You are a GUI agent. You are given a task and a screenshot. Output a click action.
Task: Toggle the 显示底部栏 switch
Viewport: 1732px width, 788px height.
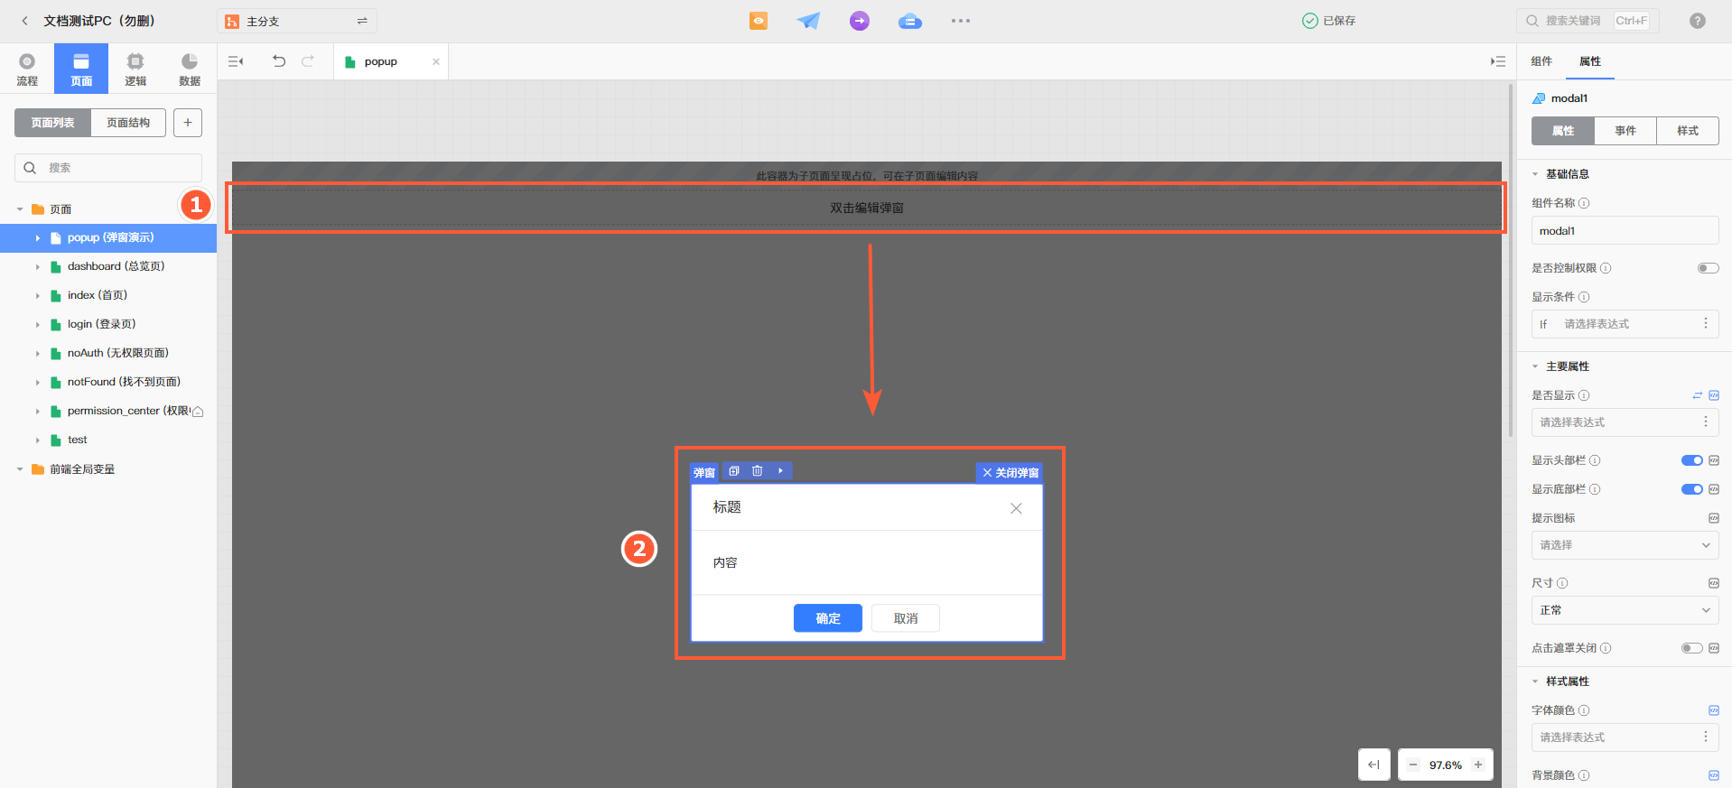(1691, 489)
